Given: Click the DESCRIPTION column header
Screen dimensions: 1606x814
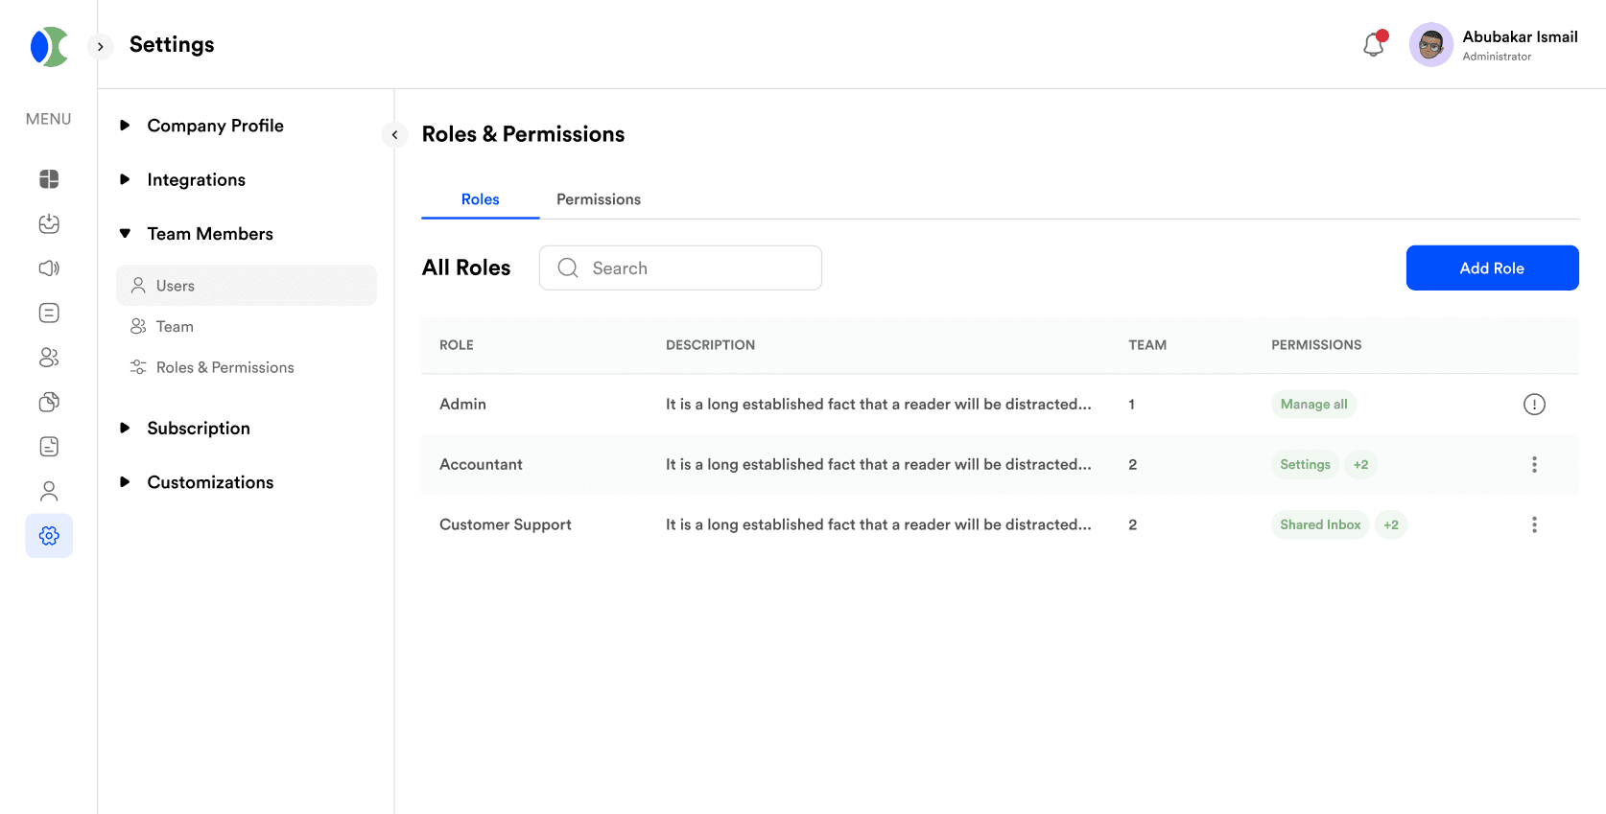Looking at the screenshot, I should click(x=711, y=345).
